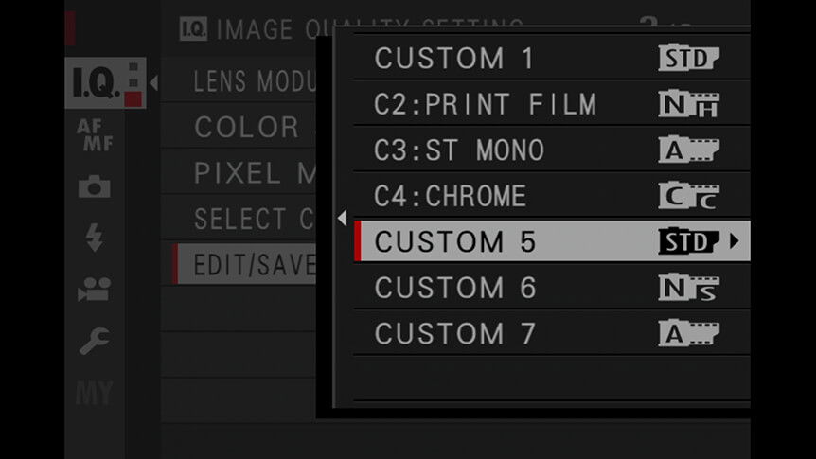Screen dimensions: 816x459
Task: Open the wrench setup menu icon
Action: click(x=95, y=341)
